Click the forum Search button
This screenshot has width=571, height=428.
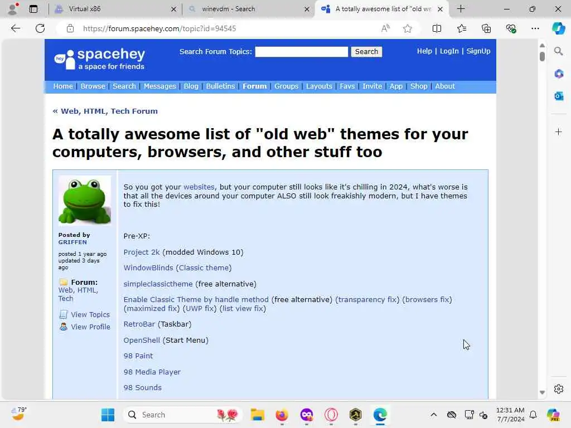pos(366,52)
